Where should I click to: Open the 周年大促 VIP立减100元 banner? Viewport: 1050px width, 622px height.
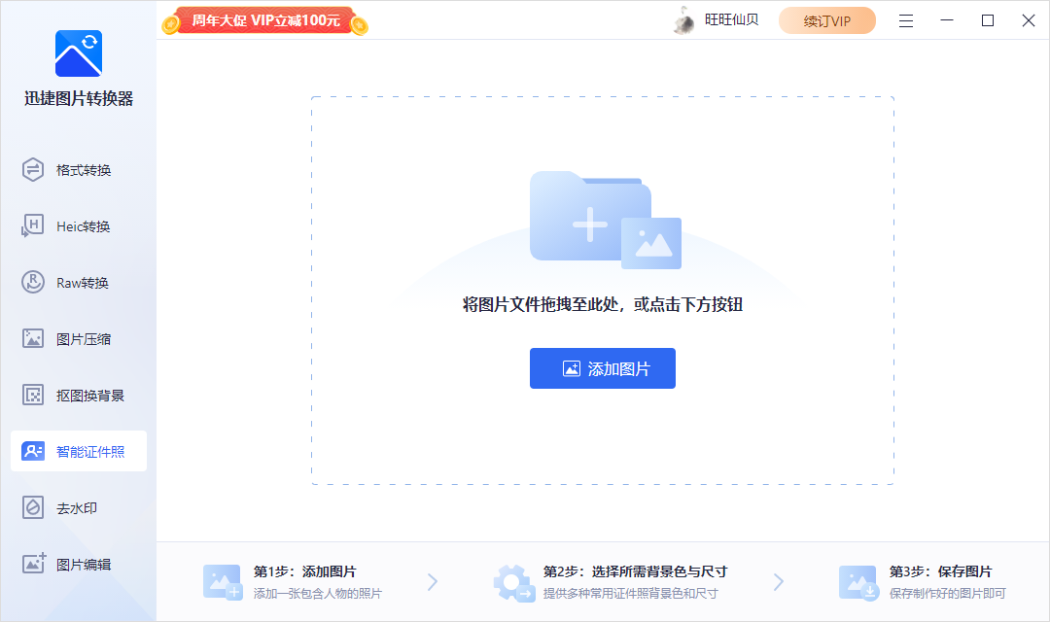click(x=265, y=21)
